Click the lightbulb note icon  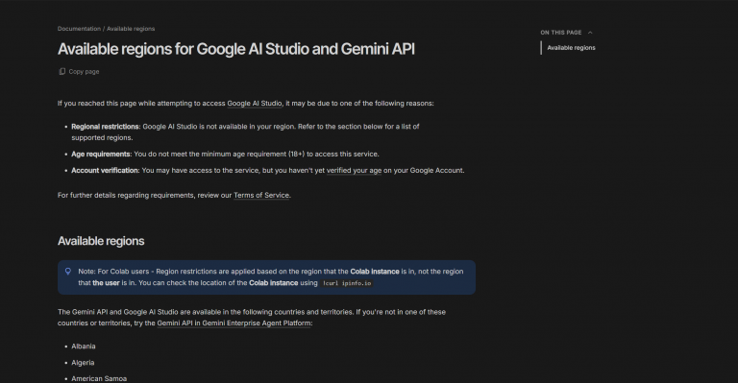point(68,271)
